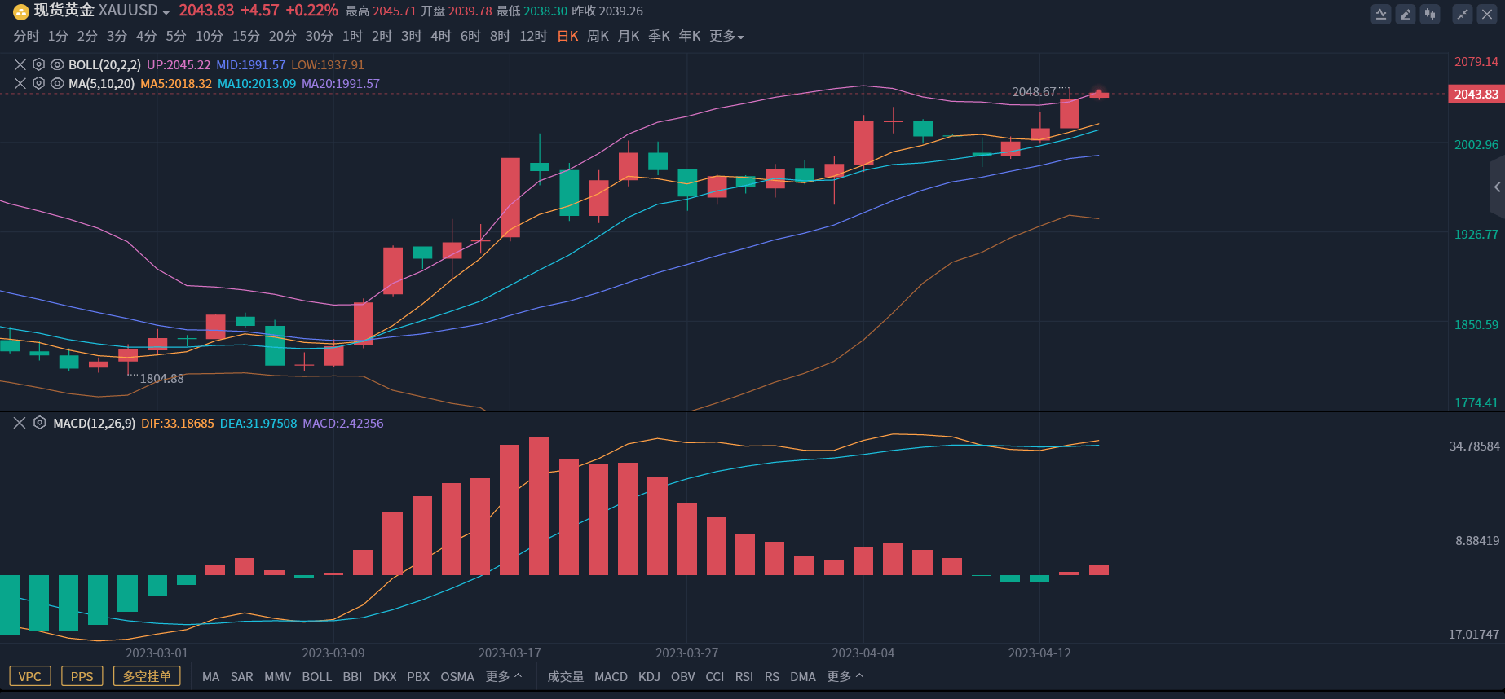The width and height of the screenshot is (1505, 699).
Task: Select the 12时 timeframe
Action: [x=533, y=36]
